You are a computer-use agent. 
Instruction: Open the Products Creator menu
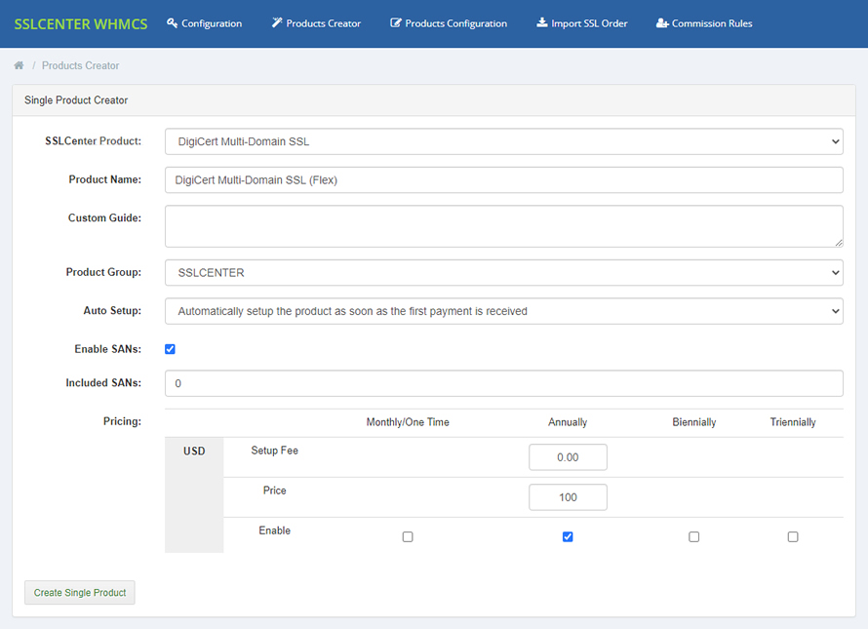[316, 23]
